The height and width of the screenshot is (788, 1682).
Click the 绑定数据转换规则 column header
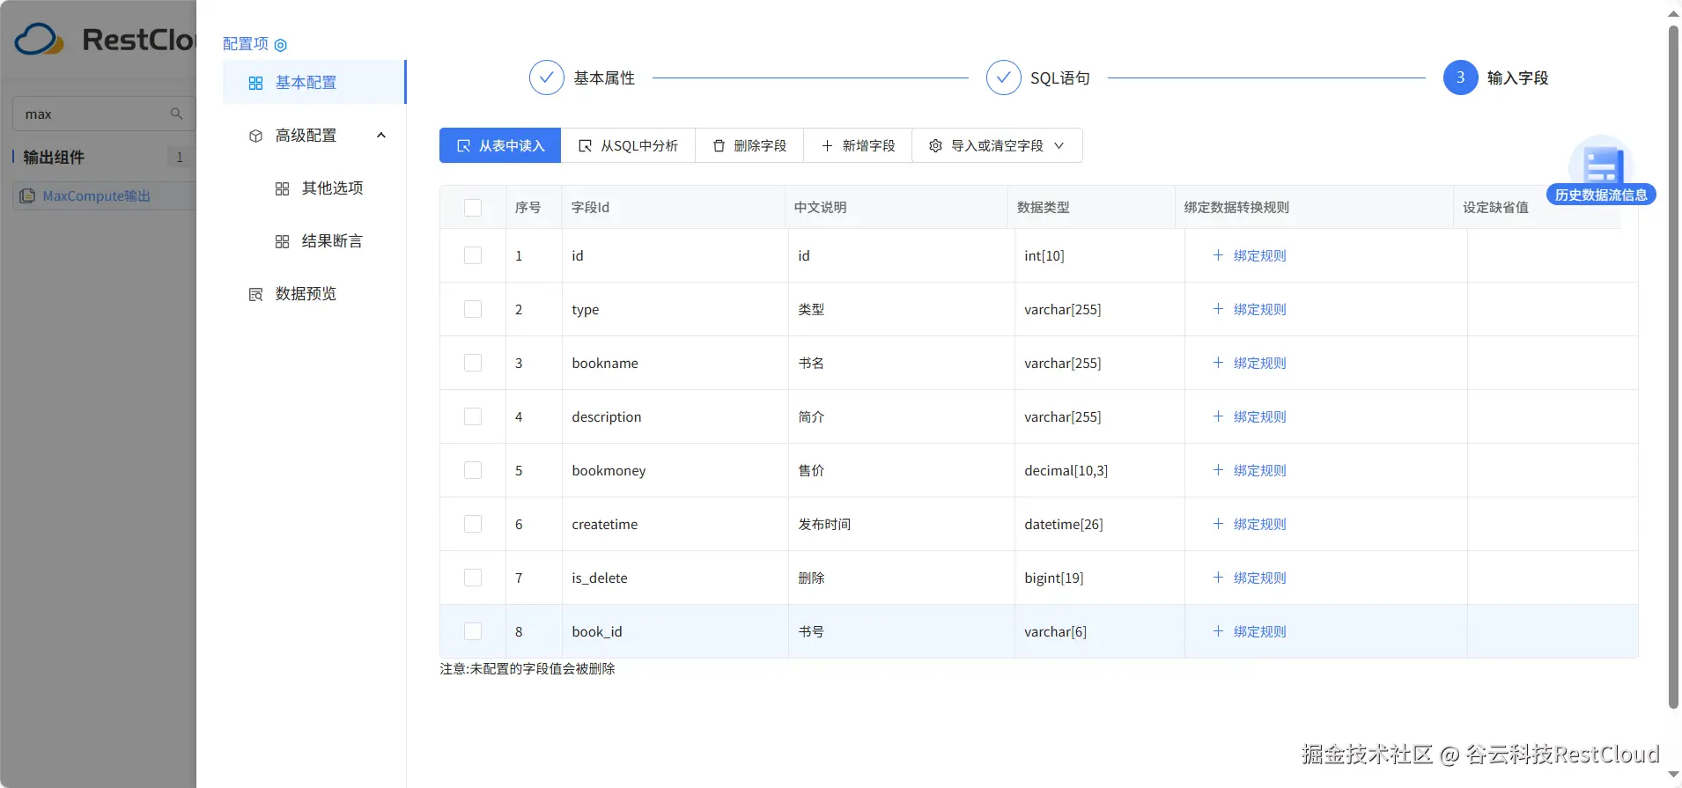pyautogui.click(x=1314, y=208)
